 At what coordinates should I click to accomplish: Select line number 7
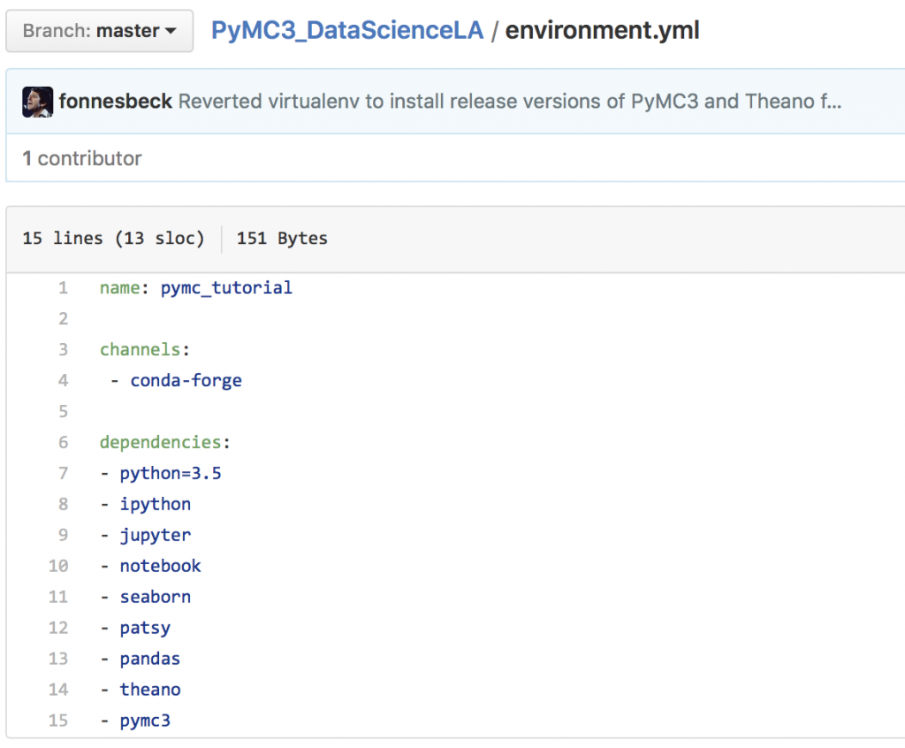click(63, 473)
